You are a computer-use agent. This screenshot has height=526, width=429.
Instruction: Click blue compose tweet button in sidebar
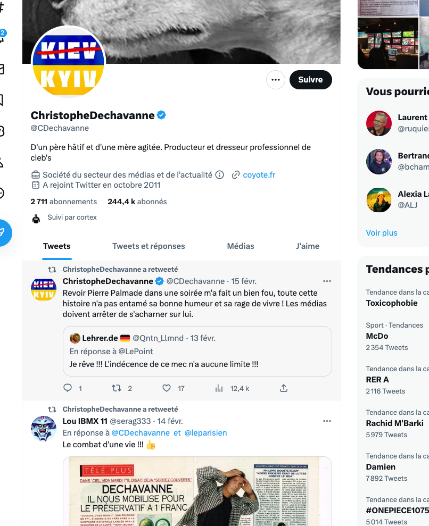tap(3, 233)
